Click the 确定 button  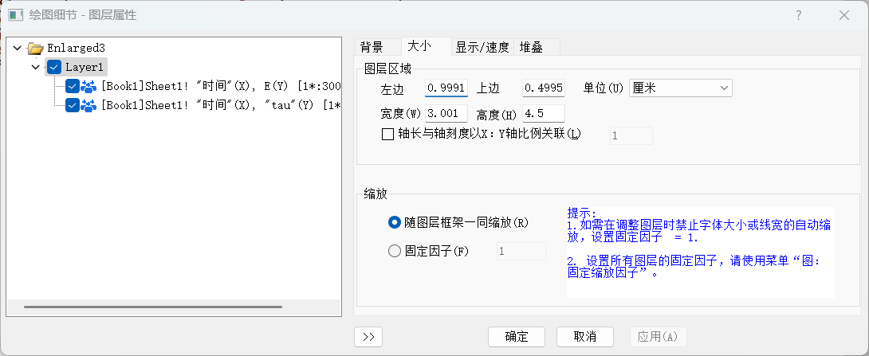[517, 337]
